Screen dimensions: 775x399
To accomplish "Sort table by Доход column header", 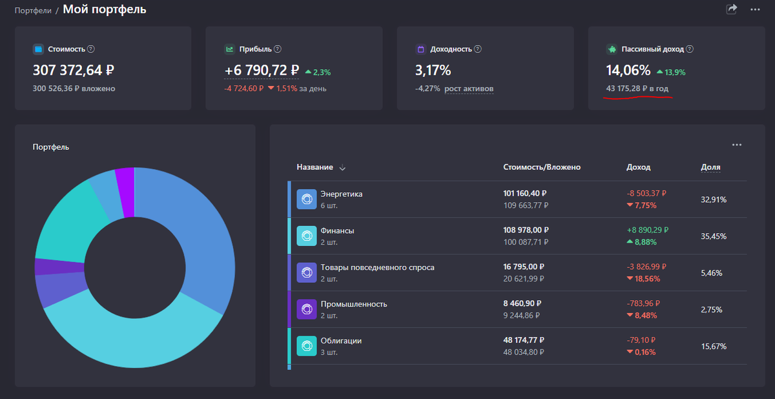I will (x=639, y=167).
